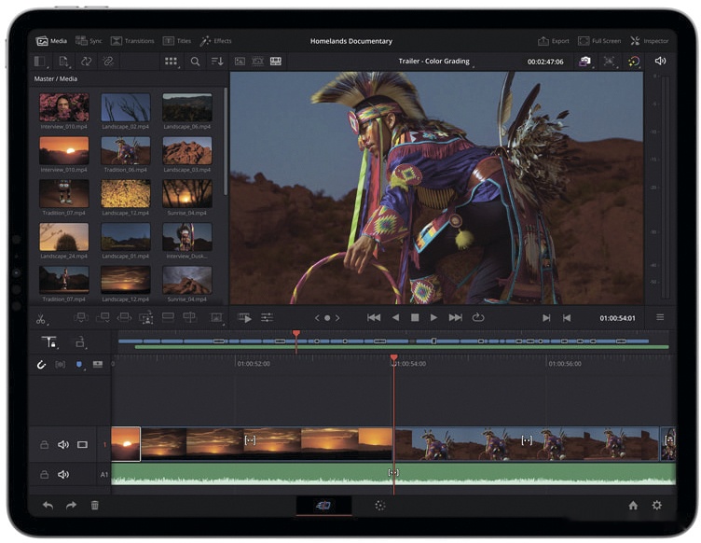This screenshot has height=543, width=701.
Task: Open the settings gear at bottom right
Action: [657, 506]
